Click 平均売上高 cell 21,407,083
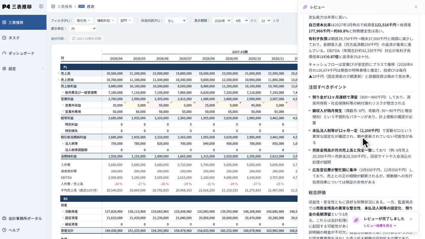The image size is (425, 239). point(275,191)
